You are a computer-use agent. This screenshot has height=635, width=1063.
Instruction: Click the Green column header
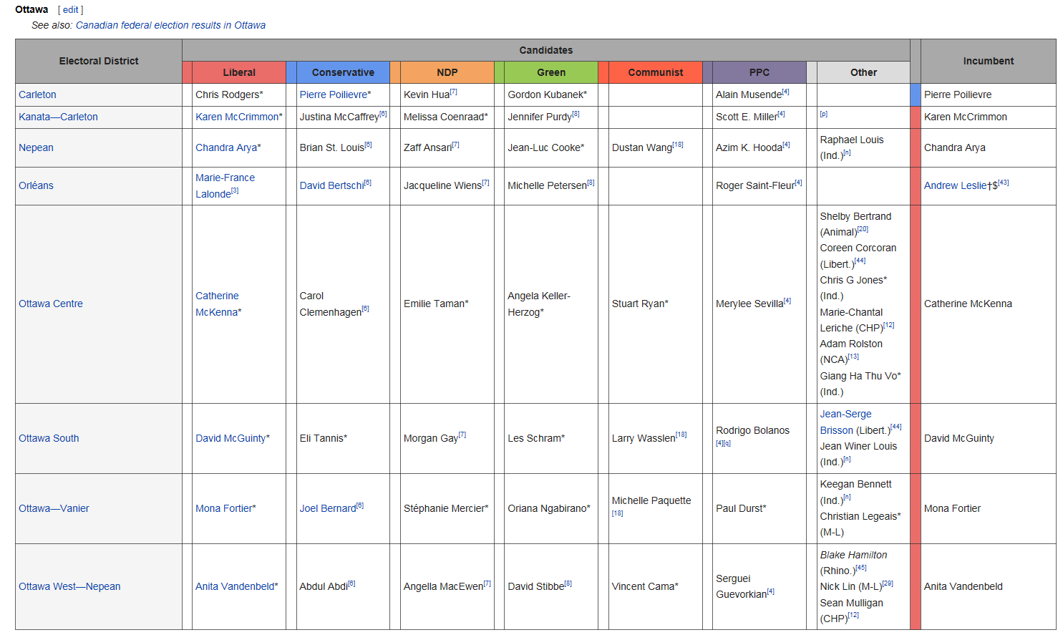551,72
